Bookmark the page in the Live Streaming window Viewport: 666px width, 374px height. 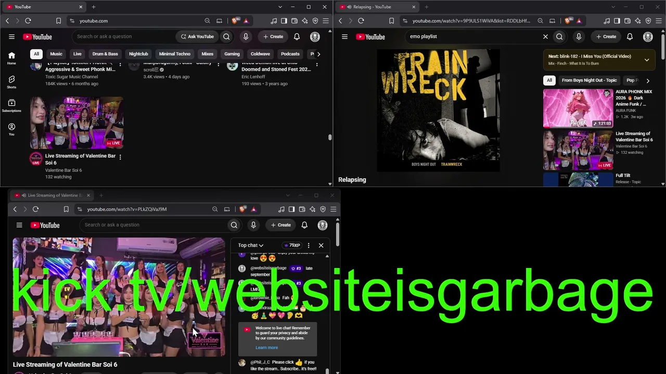pos(66,209)
